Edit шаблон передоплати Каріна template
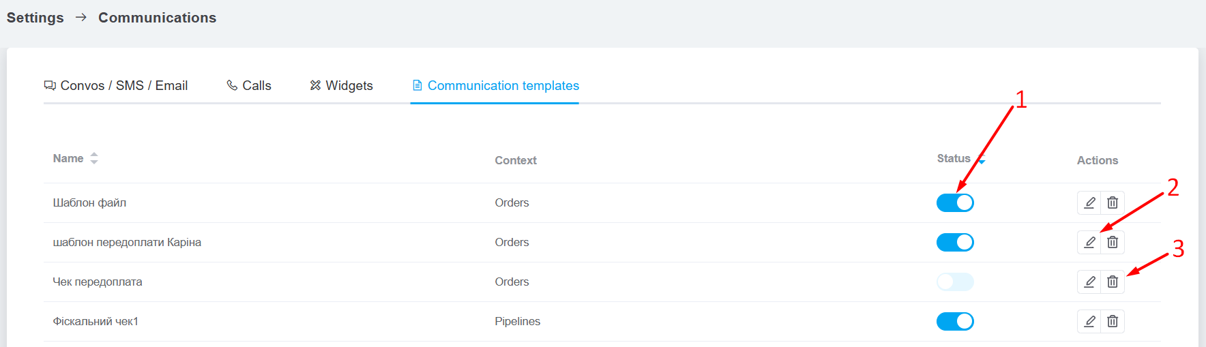This screenshot has height=347, width=1206. point(1089,242)
